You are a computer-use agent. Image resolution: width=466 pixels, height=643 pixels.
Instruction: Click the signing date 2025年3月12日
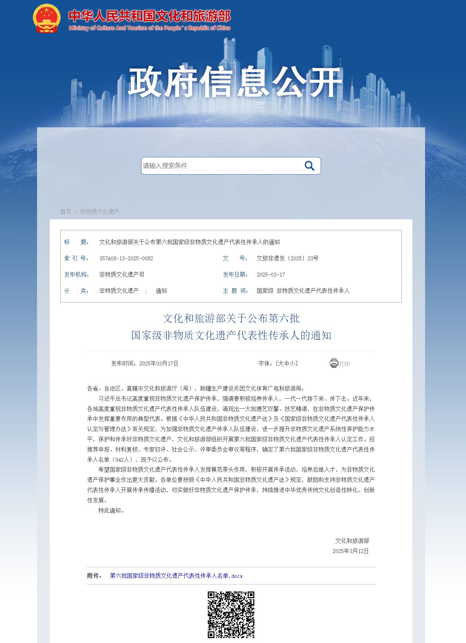pos(351,551)
